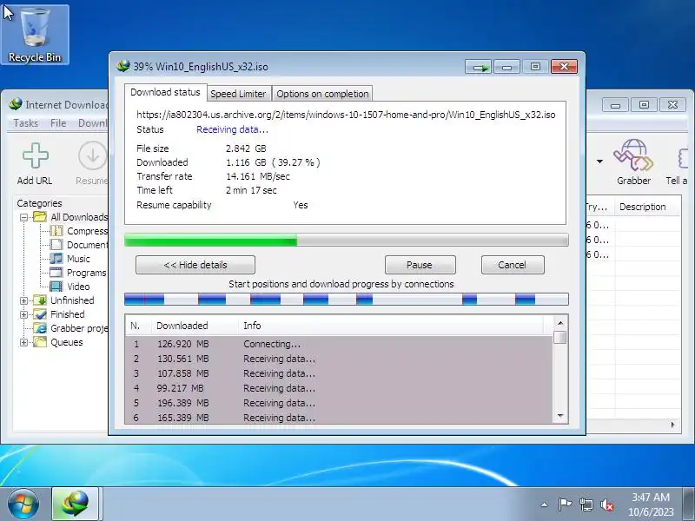Click the connections list scroll up arrow

pos(560,323)
